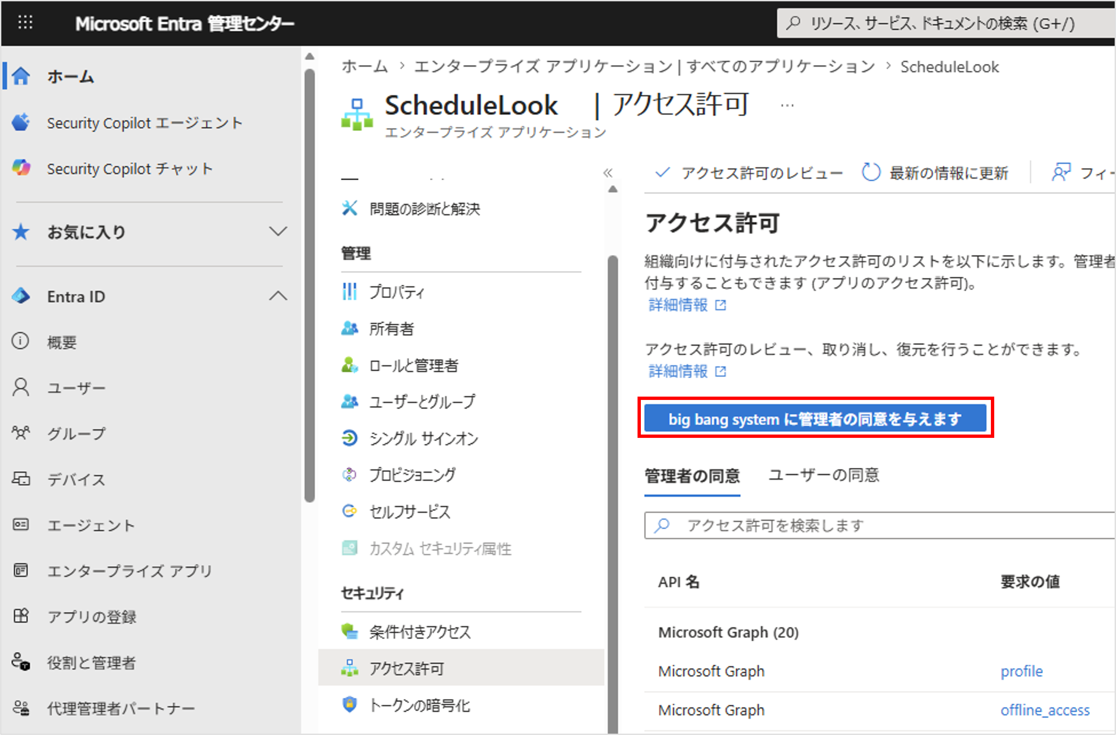The height and width of the screenshot is (735, 1116).
Task: Click the 所有者 people icon
Action: click(350, 328)
